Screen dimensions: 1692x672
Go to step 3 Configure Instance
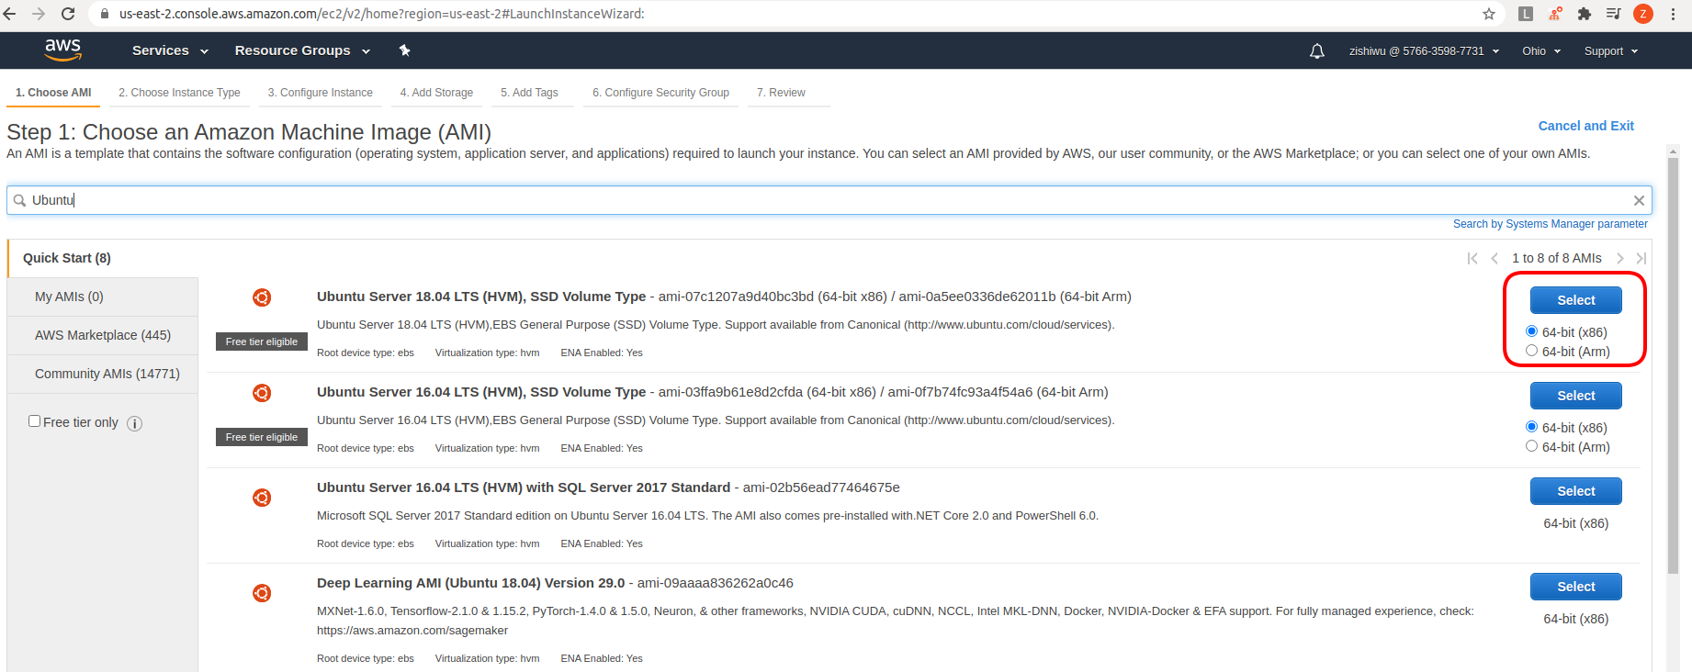coord(320,93)
